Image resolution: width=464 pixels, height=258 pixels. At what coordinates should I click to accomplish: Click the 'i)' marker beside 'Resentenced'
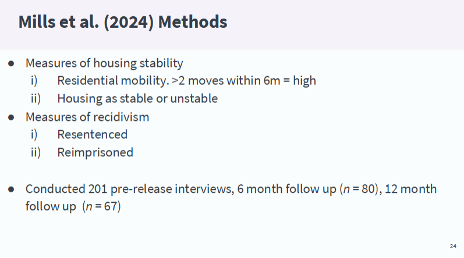click(x=34, y=135)
